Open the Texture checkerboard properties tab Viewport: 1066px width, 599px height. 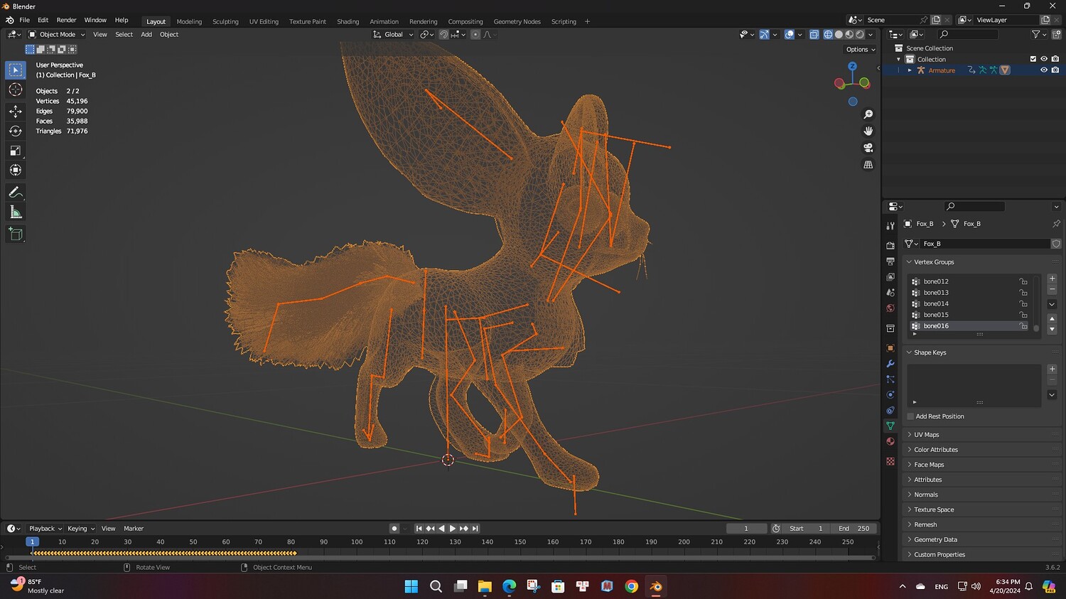pyautogui.click(x=890, y=461)
